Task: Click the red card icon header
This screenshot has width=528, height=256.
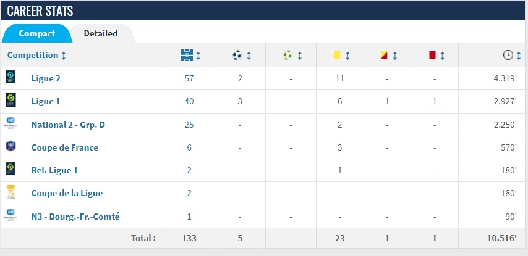Action: [x=432, y=55]
